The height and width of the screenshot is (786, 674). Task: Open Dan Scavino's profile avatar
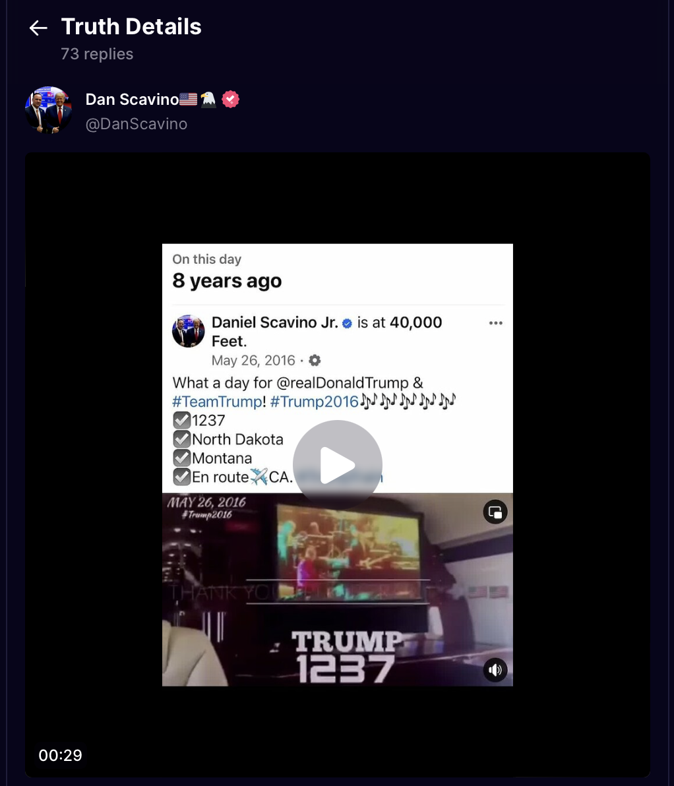49,109
